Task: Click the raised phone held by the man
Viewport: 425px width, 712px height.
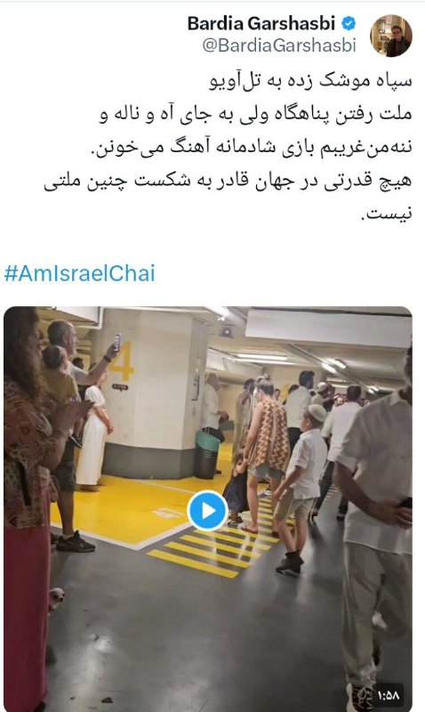Action: click(117, 343)
